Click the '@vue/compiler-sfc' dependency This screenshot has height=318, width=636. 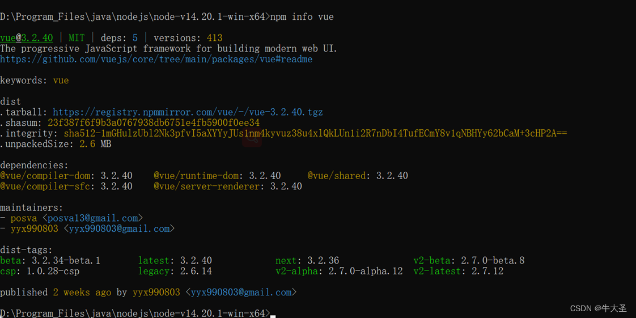66,186
